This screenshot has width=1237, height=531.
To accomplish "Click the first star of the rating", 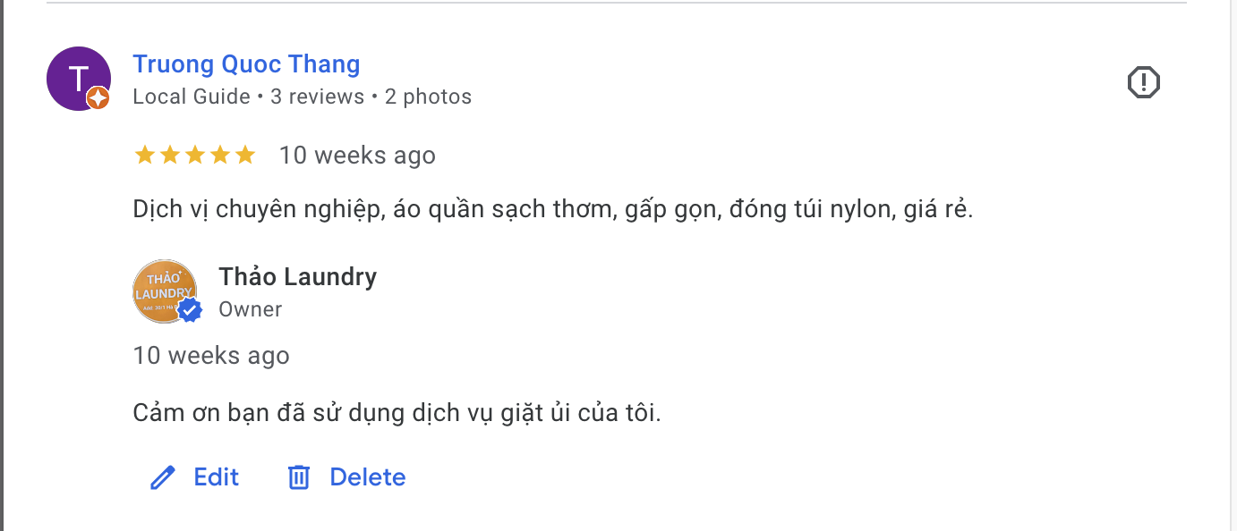I will click(x=144, y=154).
